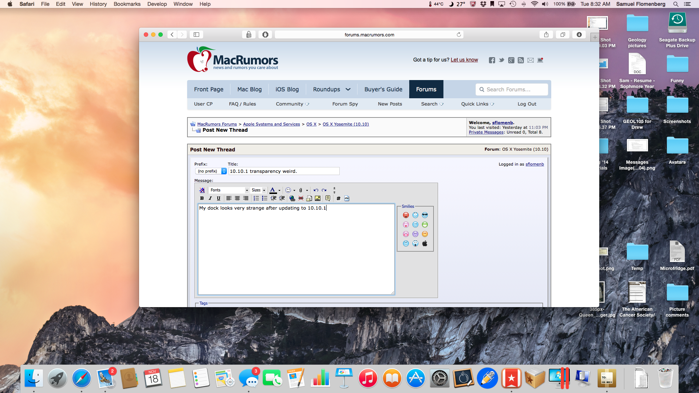Open the iOS Blog tab
The width and height of the screenshot is (699, 393).
click(x=287, y=89)
